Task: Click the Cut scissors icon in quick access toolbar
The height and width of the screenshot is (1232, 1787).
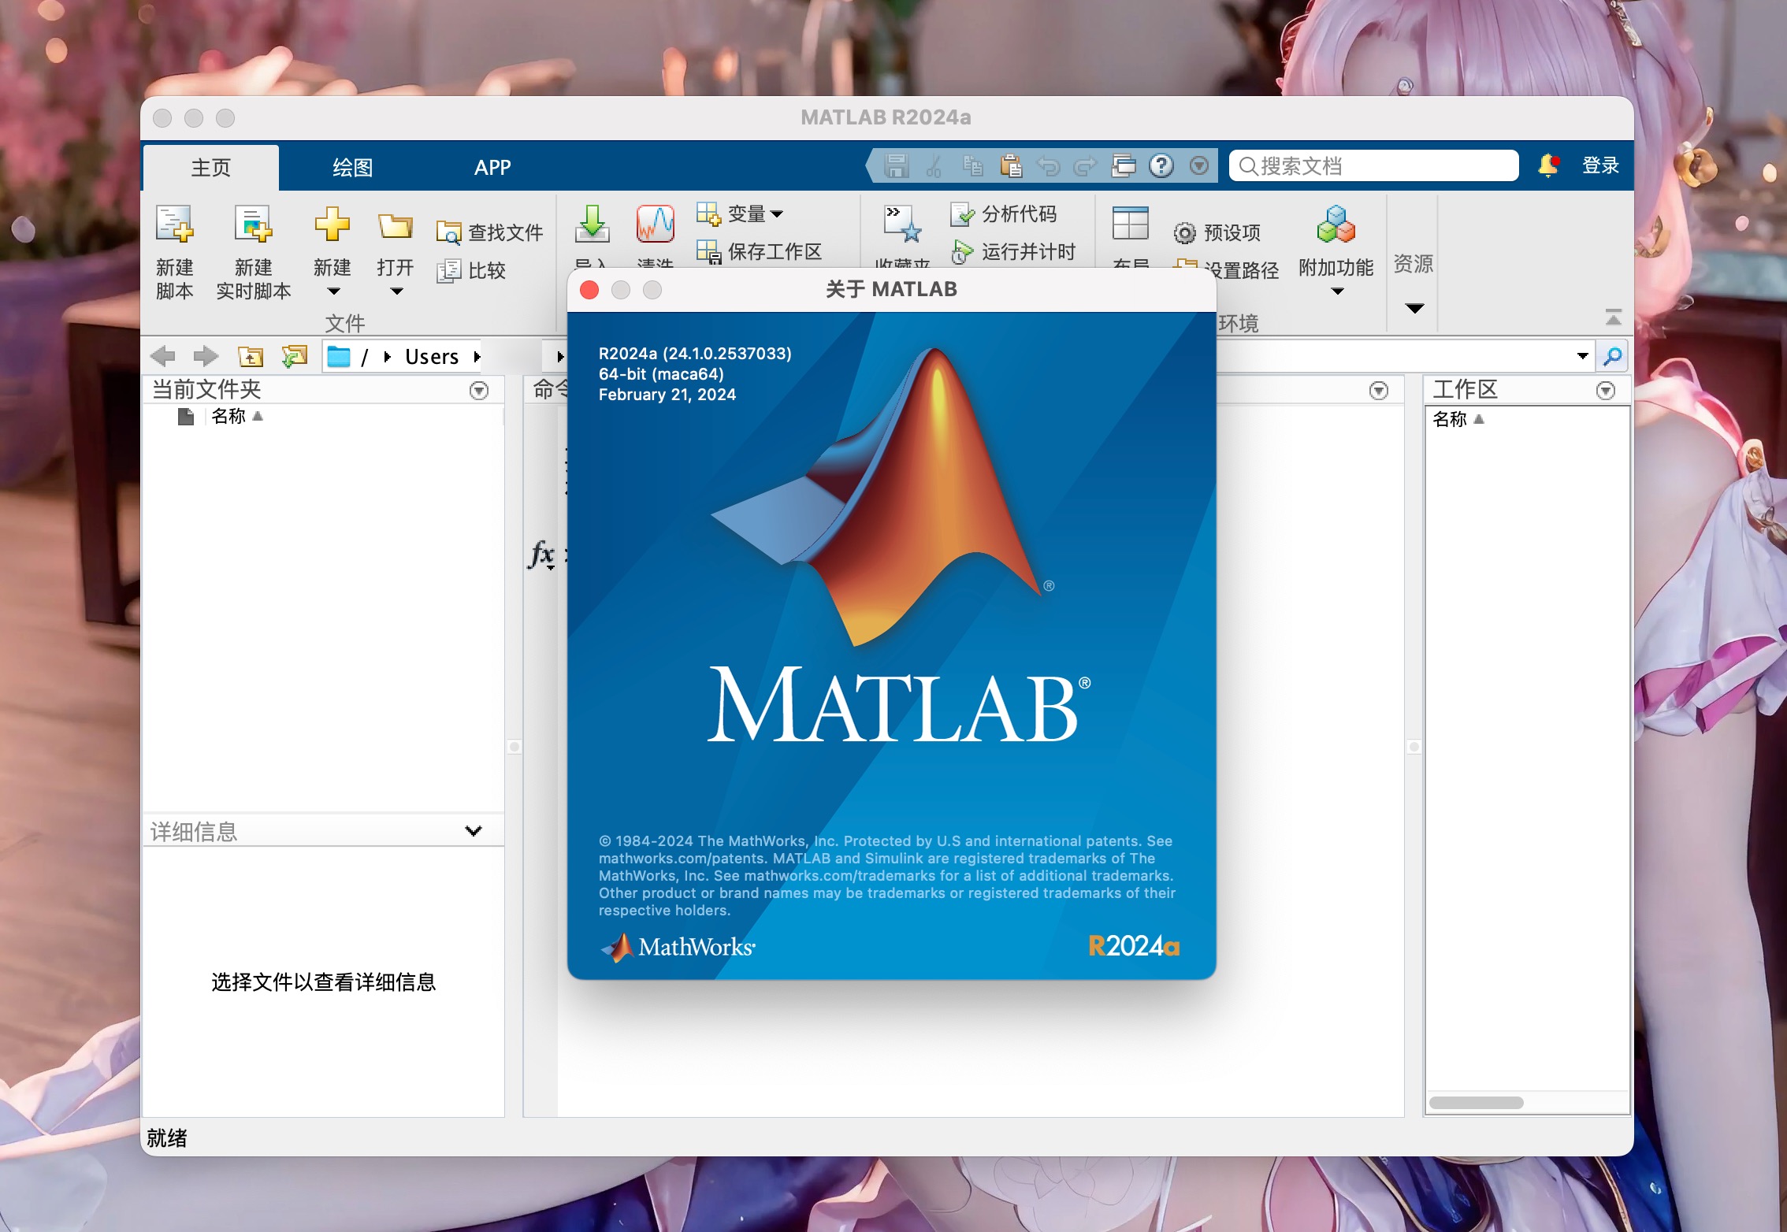Action: 934,165
